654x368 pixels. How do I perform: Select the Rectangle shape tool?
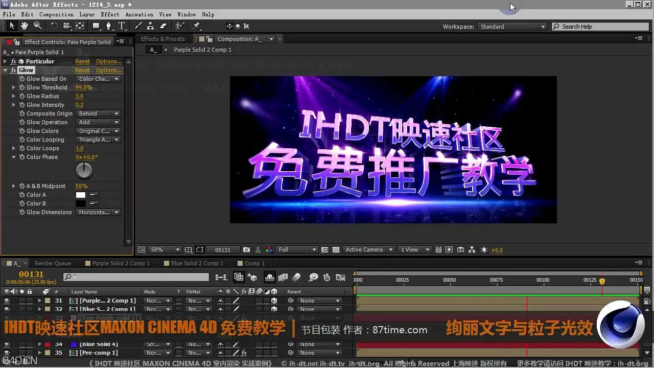point(96,26)
